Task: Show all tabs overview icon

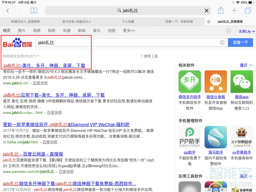Action: point(248,11)
